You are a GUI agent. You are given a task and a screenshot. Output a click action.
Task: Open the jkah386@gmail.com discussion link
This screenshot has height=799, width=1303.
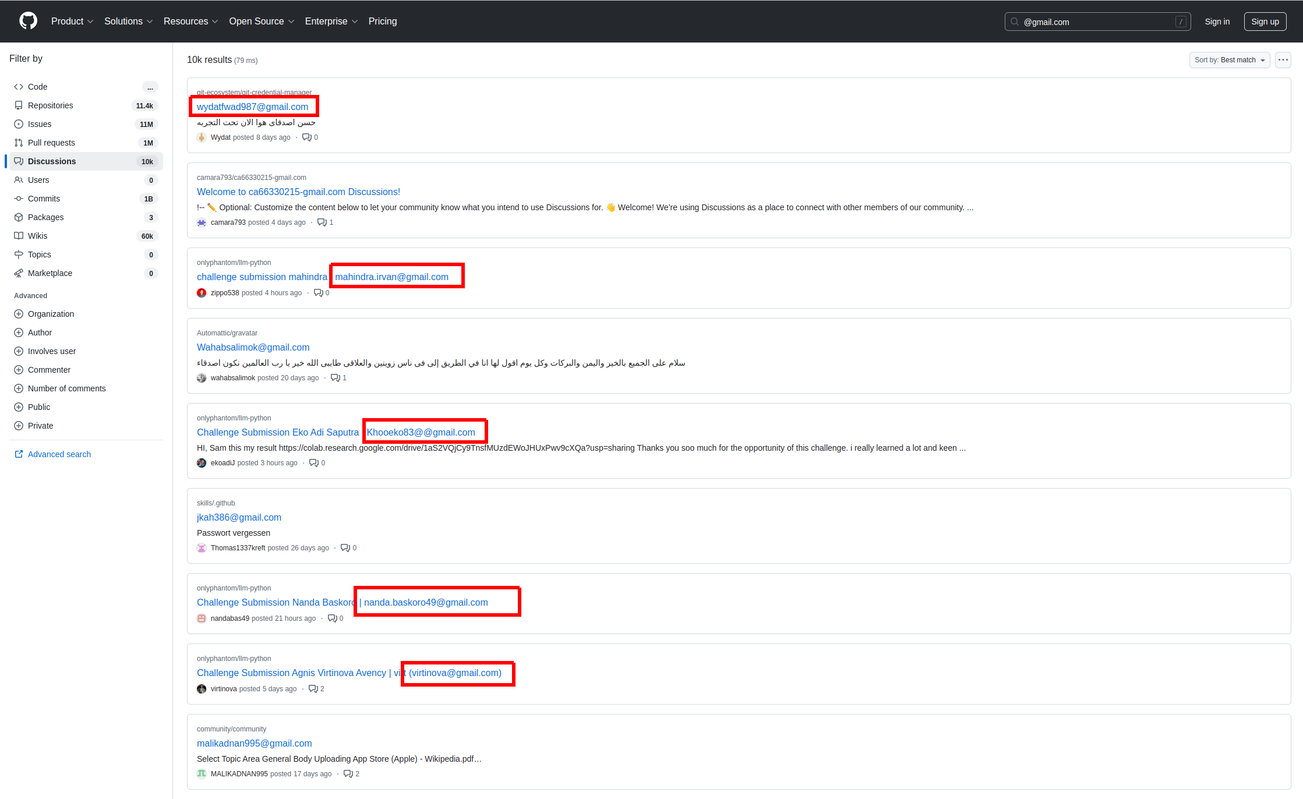239,517
